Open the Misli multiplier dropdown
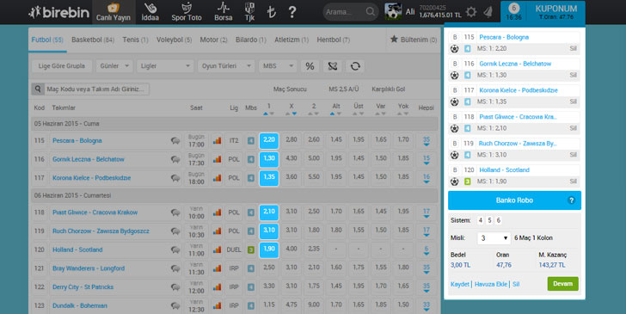 (494, 238)
